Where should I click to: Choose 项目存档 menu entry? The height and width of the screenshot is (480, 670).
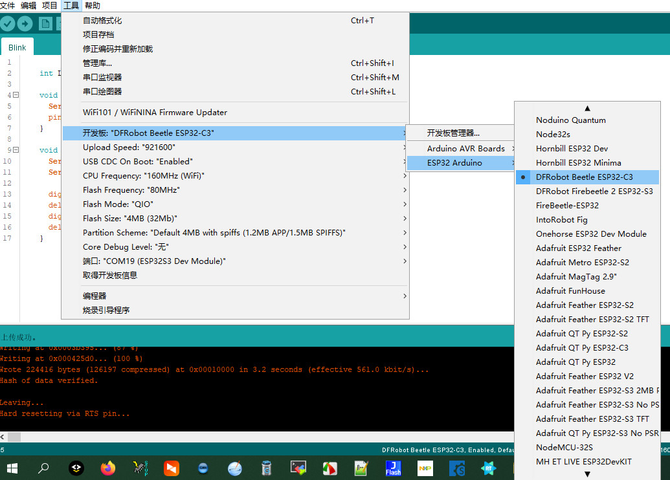[x=236, y=34]
